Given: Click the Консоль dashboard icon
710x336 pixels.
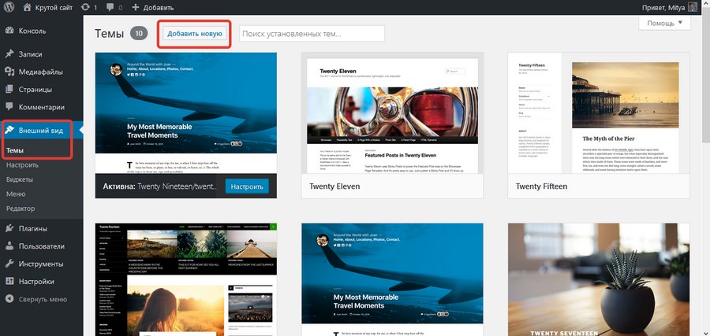Looking at the screenshot, I should coord(9,31).
